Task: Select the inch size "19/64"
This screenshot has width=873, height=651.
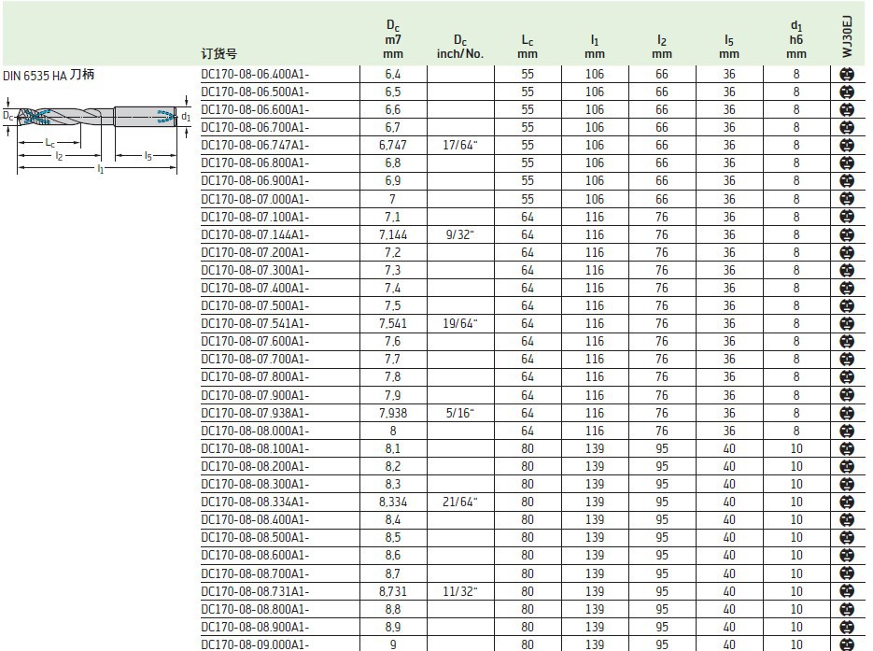Action: click(x=460, y=323)
